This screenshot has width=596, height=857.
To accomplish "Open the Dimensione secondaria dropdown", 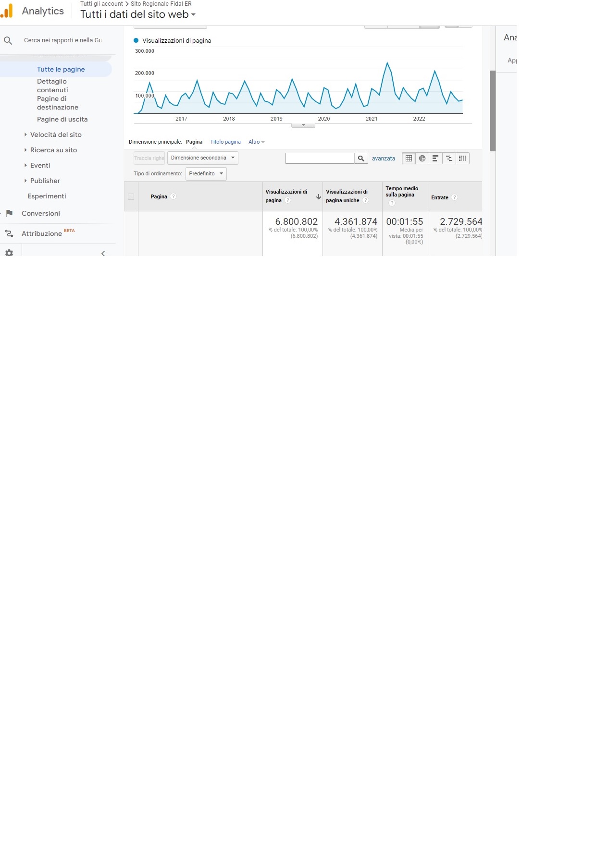I will (202, 158).
